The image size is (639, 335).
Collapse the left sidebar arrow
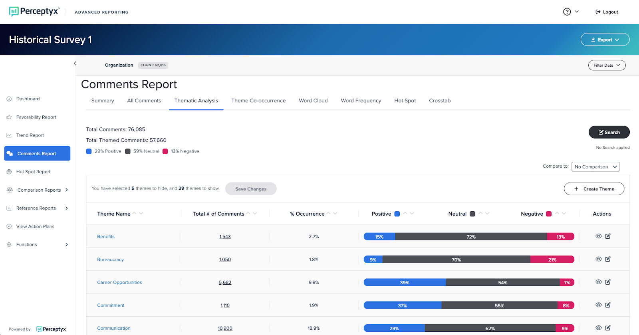(x=75, y=63)
